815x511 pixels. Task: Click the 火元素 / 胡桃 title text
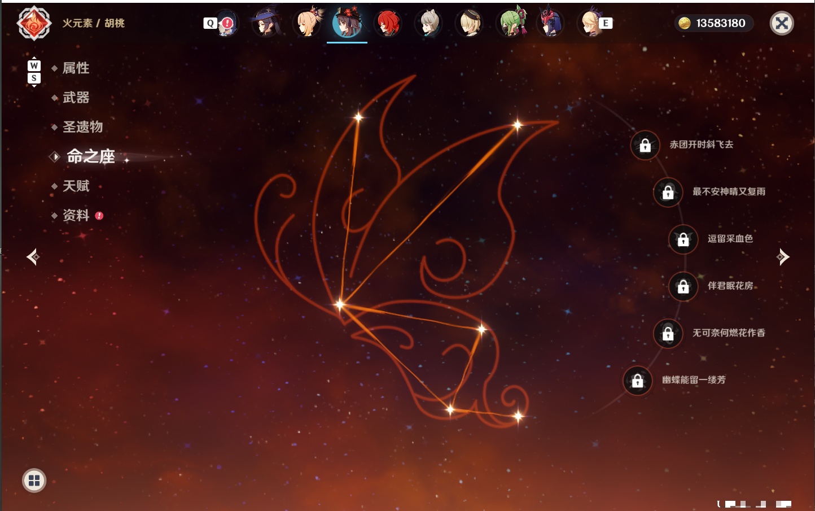(x=94, y=23)
